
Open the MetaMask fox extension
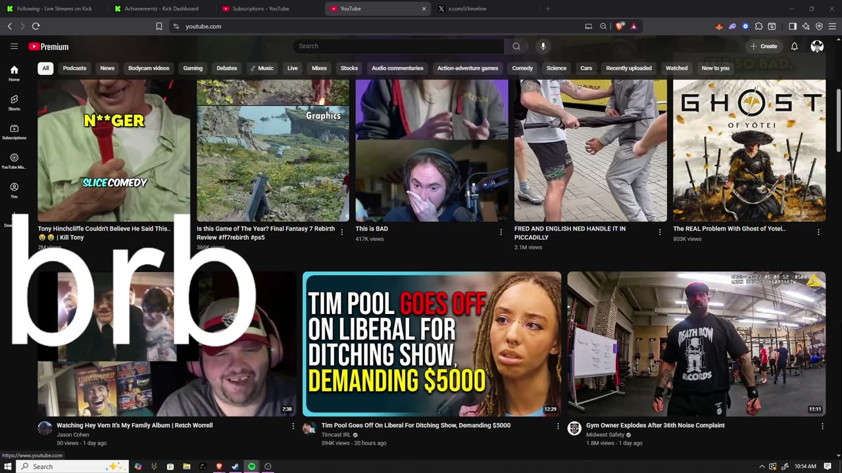719,26
